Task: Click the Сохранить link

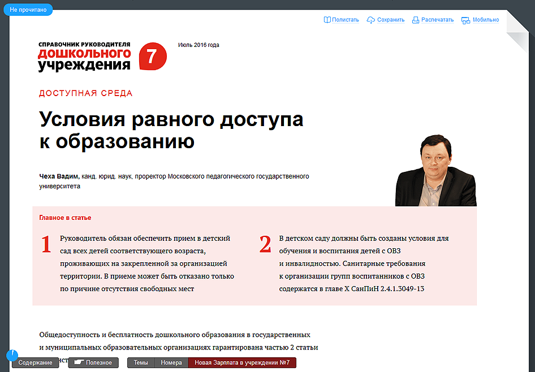Action: (391, 20)
